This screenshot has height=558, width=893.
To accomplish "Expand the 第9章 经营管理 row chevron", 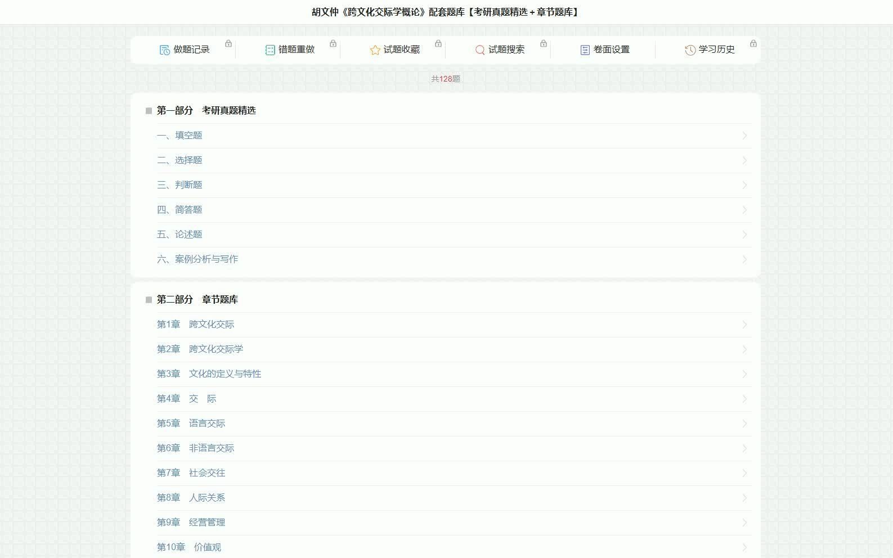I will point(744,523).
